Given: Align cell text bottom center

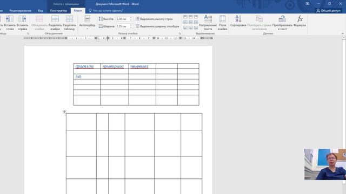Looking at the screenshot, I should coord(191,27).
